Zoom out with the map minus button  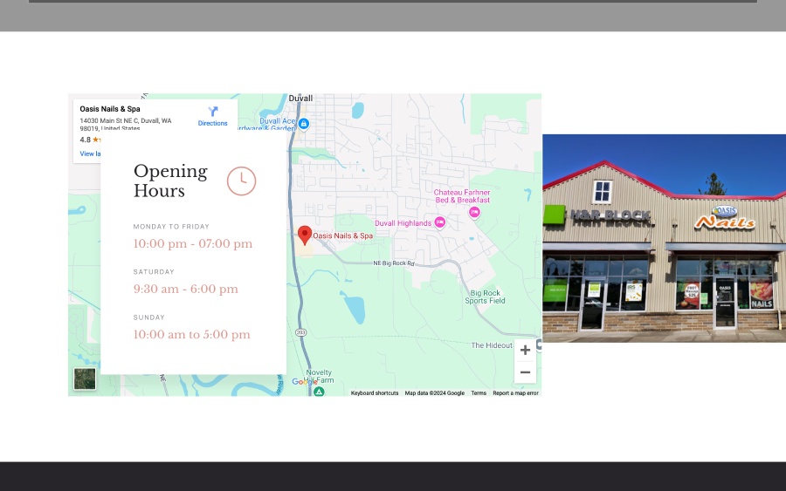pyautogui.click(x=525, y=372)
